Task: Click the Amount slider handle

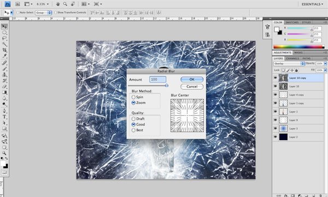Action: tap(167, 85)
